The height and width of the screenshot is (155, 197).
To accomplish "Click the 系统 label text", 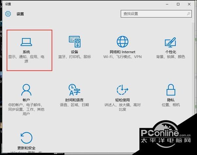I will tap(26, 52).
